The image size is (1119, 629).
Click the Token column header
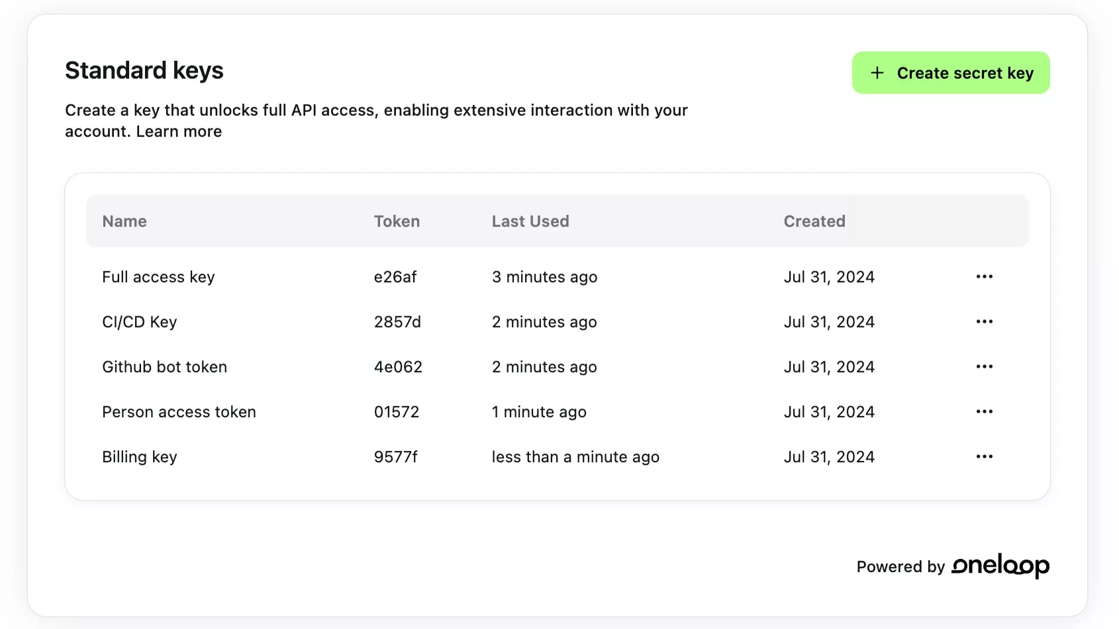397,221
